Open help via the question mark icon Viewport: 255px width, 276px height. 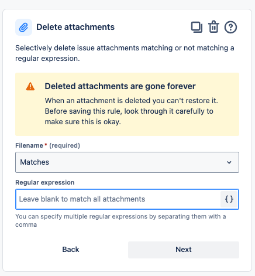tap(230, 27)
